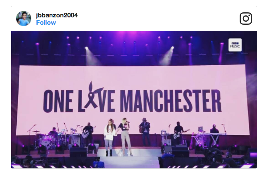Click the black stage monitor left of the steps
This screenshot has width=266, height=173.
78,152
